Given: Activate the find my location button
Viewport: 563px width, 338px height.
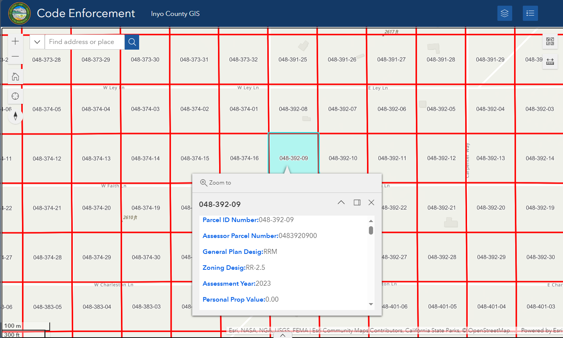Looking at the screenshot, I should click(15, 96).
